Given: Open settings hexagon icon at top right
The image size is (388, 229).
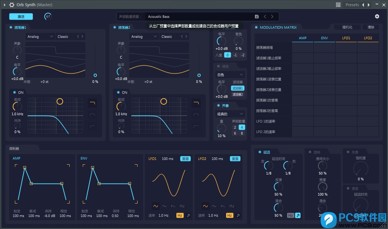Looking at the screenshot, I should (x=377, y=16).
